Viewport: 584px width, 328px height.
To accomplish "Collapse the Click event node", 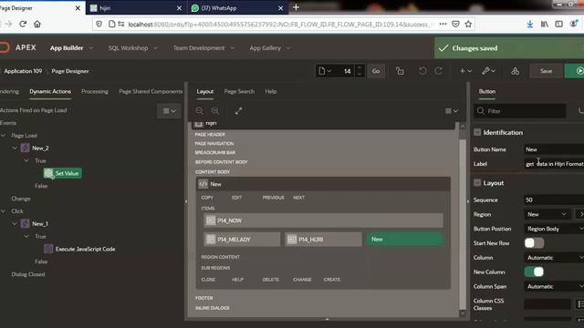I will 4,211.
